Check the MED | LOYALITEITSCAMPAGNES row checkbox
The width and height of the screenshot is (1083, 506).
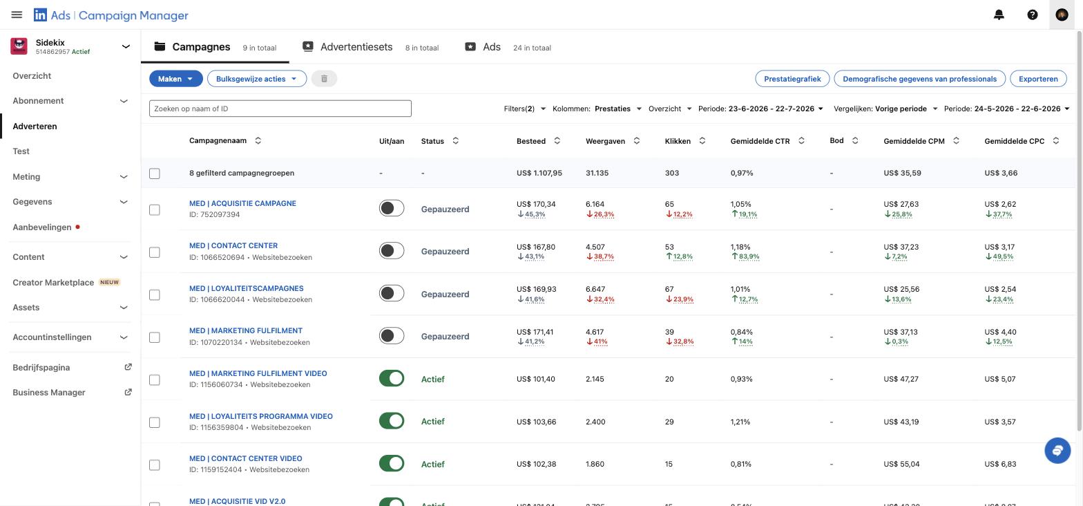pyautogui.click(x=155, y=294)
